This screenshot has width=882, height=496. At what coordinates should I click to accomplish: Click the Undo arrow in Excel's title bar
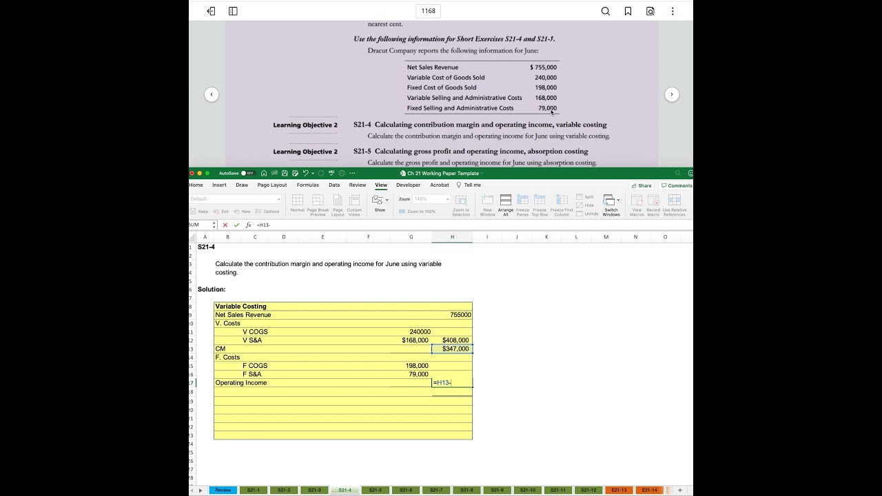point(305,173)
